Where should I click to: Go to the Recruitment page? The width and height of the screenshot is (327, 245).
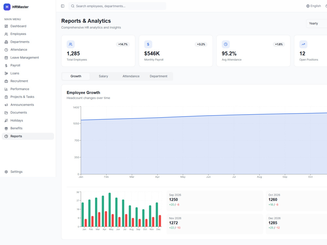pyautogui.click(x=28, y=81)
